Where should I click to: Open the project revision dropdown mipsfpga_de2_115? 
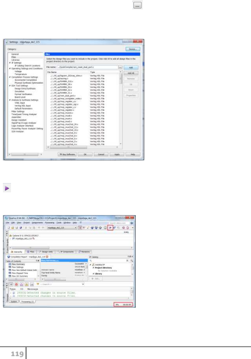pos(62,228)
